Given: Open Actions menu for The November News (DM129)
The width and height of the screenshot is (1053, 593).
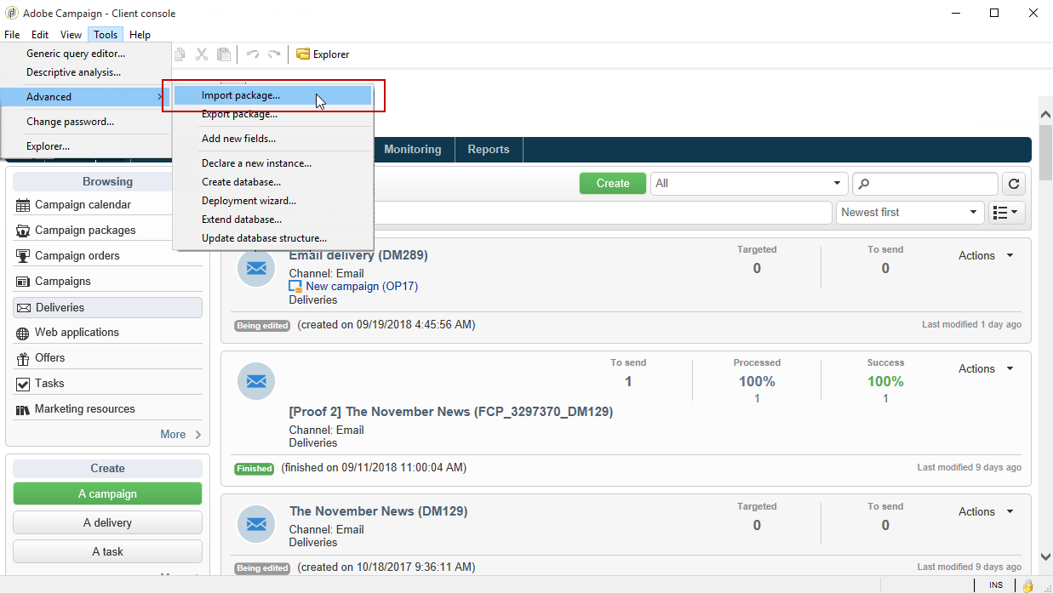Looking at the screenshot, I should (986, 512).
